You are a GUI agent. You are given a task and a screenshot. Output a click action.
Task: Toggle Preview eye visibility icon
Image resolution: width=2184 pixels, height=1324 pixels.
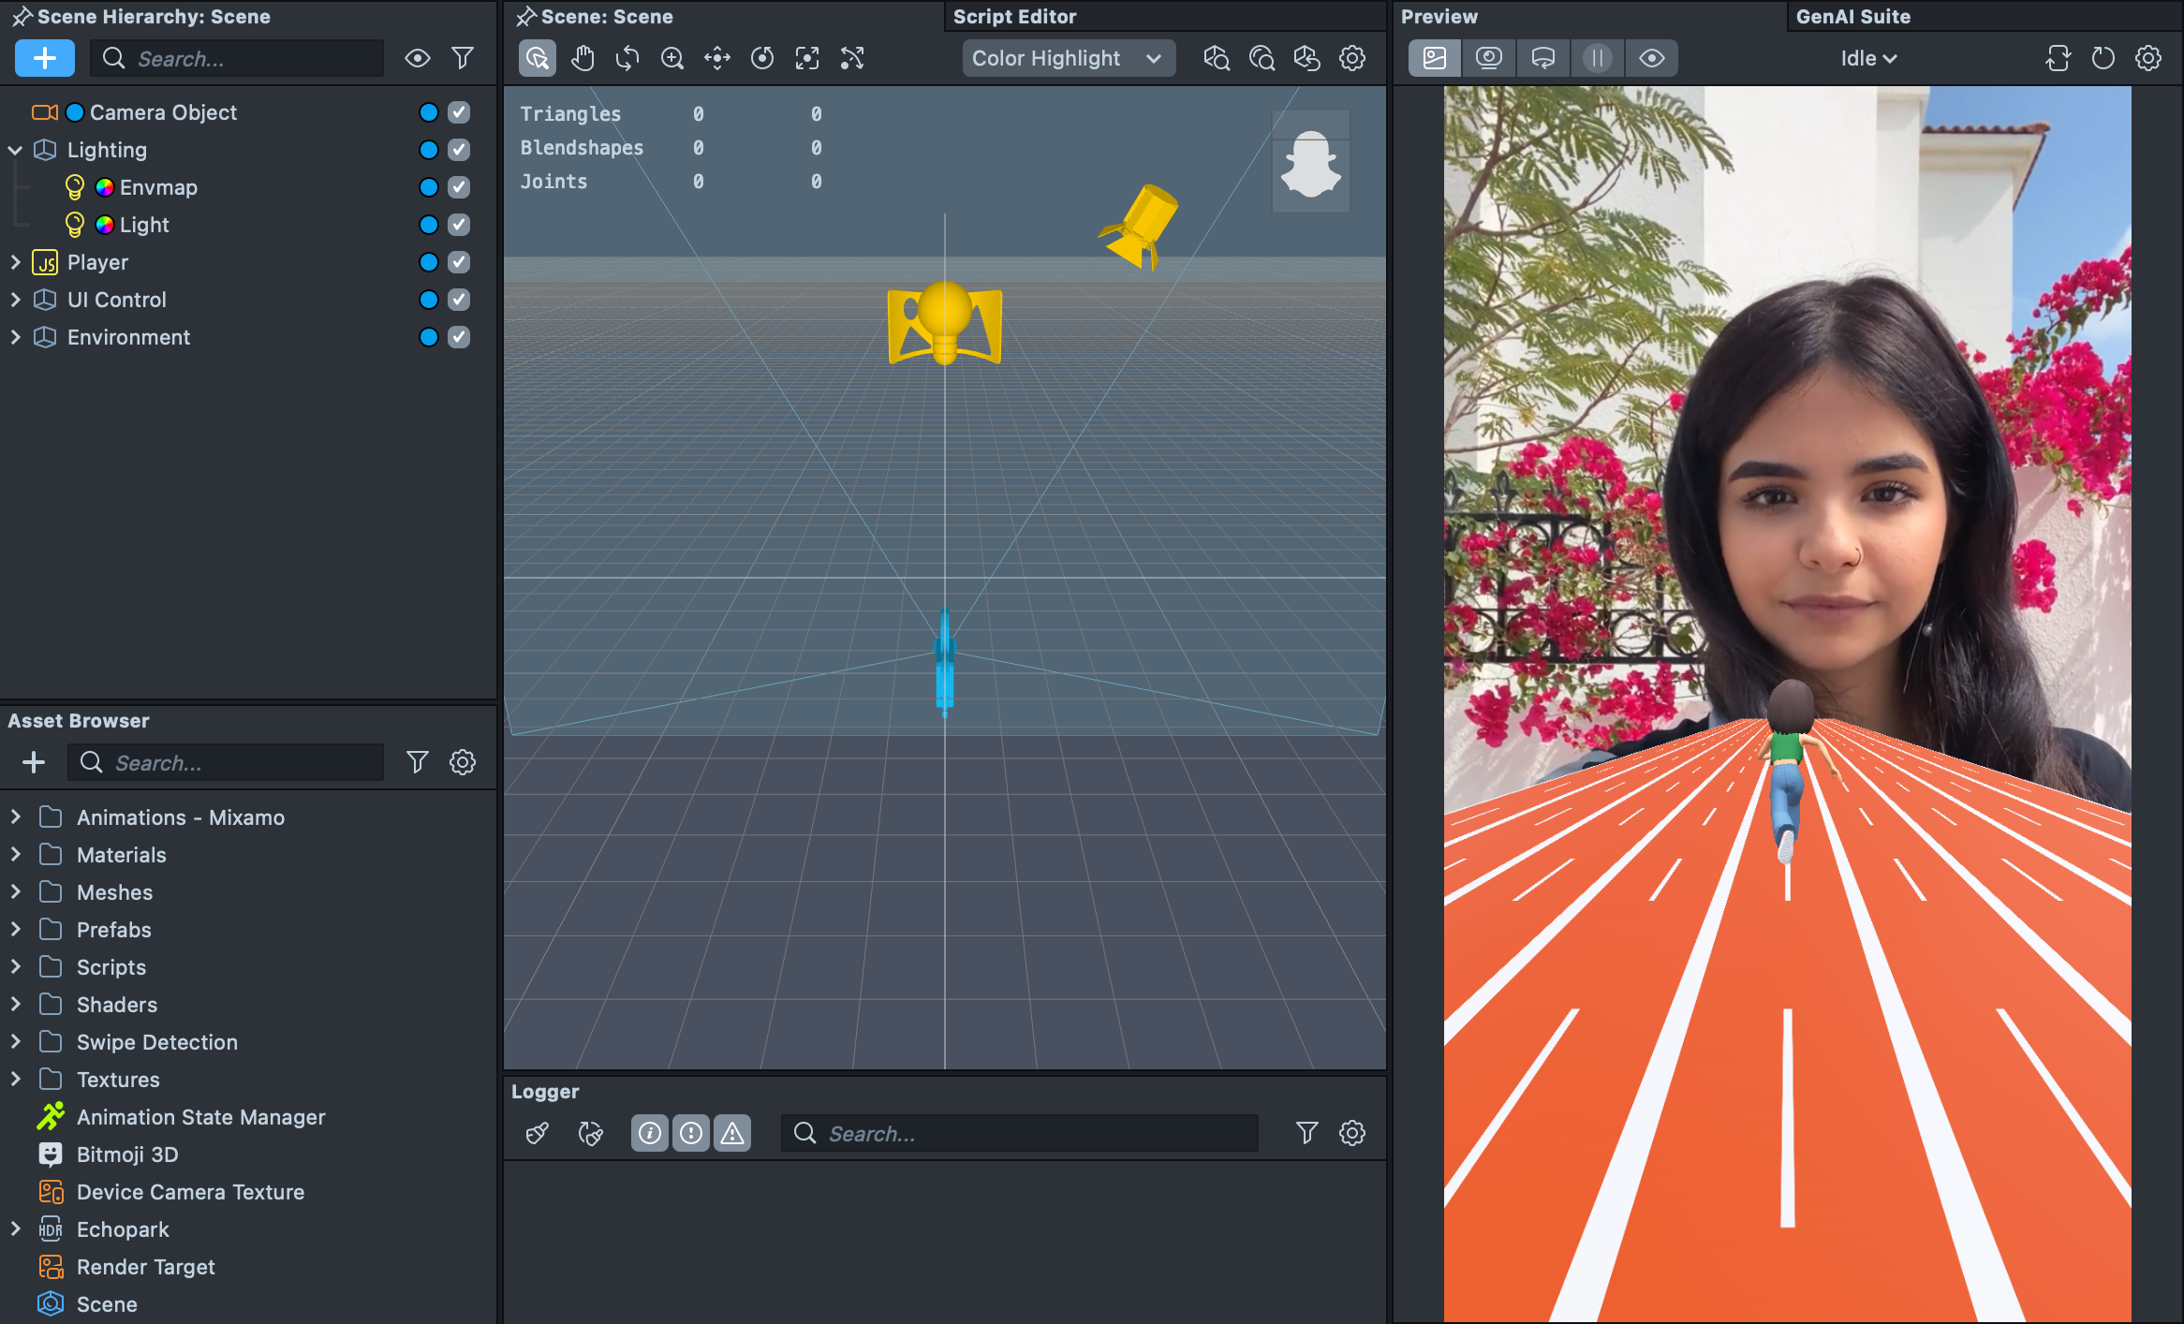(x=1652, y=58)
